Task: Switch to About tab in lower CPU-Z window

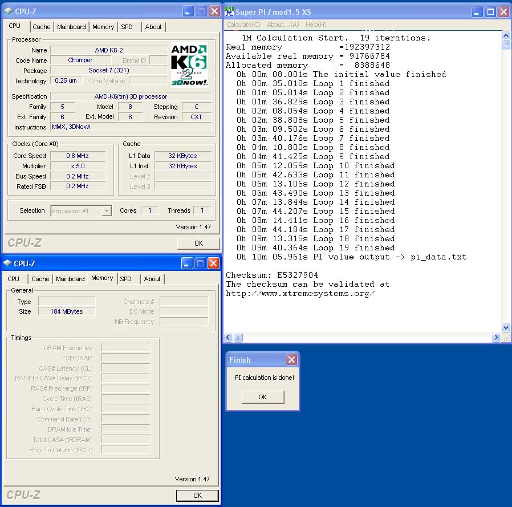Action: pos(152,279)
